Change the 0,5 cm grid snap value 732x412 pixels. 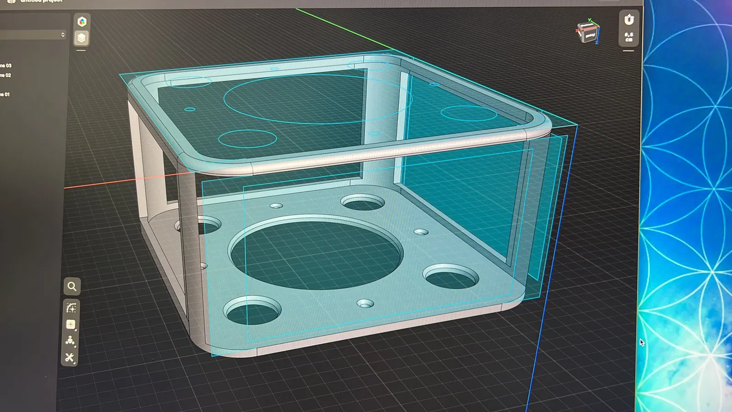tap(629, 37)
